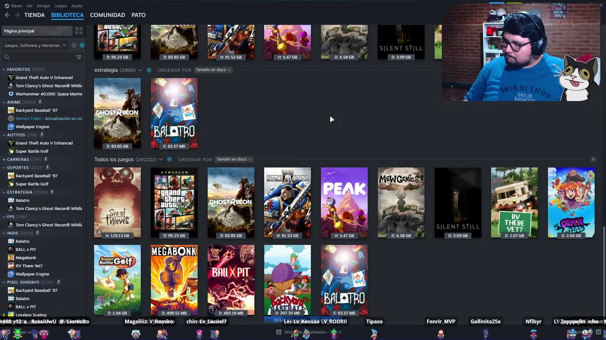
Task: Open the PATO profile tab
Action: (138, 15)
